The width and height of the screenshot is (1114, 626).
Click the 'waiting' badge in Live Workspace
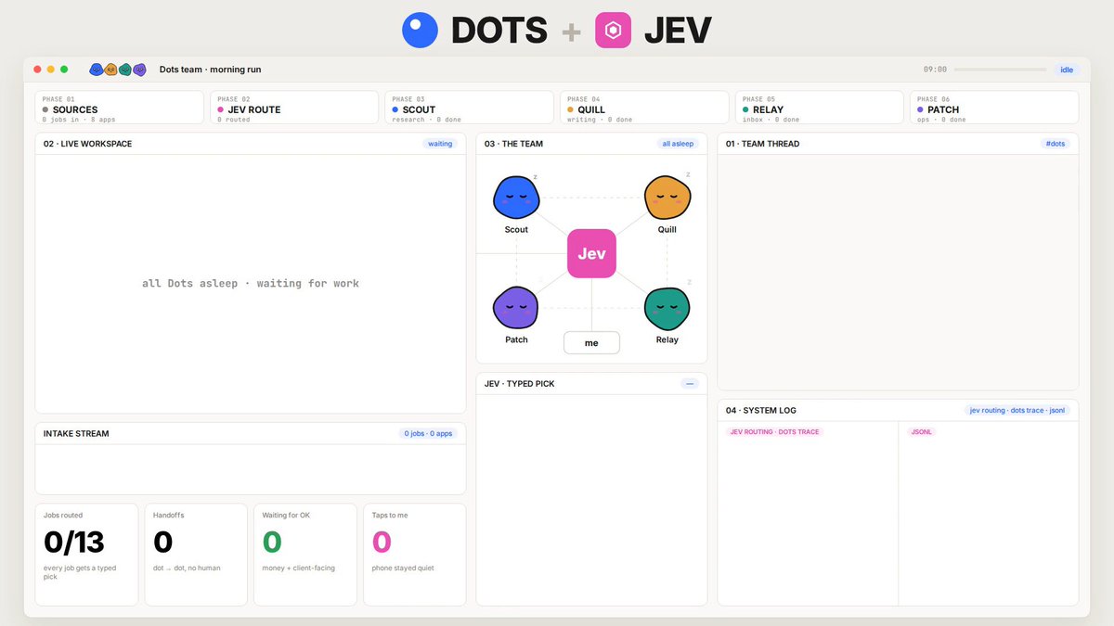click(x=440, y=144)
